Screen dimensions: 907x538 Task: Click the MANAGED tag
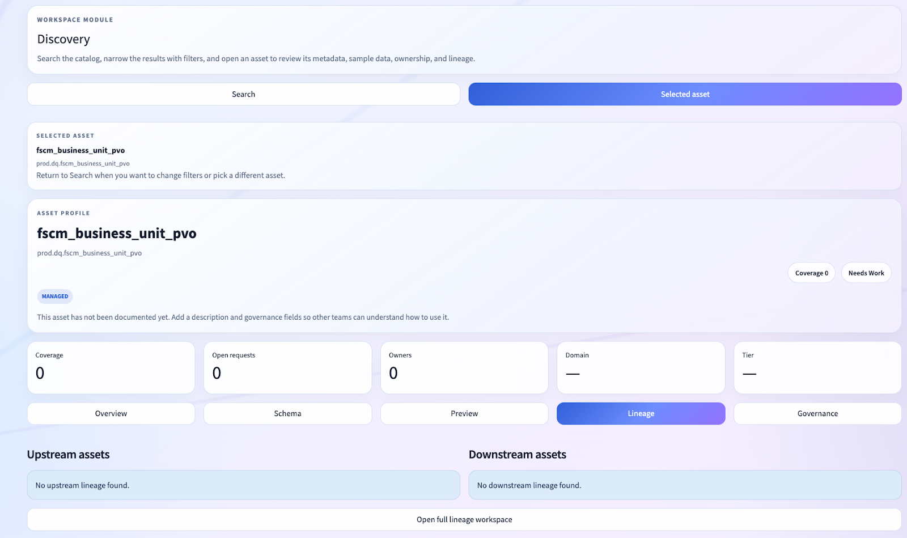pos(55,296)
